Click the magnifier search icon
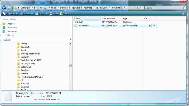This screenshot has height=106, width=189. point(184,8)
